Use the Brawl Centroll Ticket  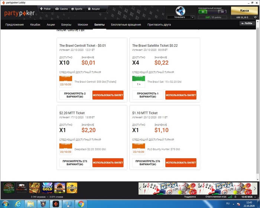pyautogui.click(x=108, y=95)
